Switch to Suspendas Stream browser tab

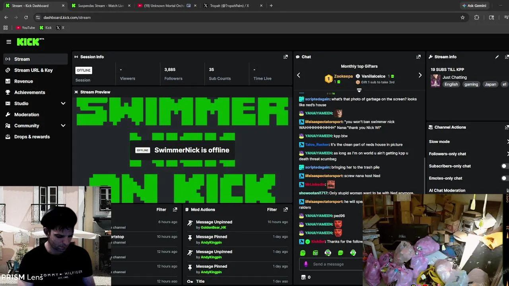click(x=101, y=6)
